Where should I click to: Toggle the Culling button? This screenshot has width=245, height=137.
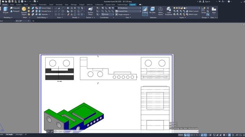point(145,11)
